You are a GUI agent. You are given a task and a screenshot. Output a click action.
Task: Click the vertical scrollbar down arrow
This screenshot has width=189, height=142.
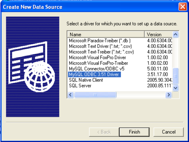pos(175,88)
